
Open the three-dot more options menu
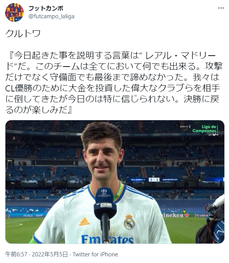click(221, 8)
